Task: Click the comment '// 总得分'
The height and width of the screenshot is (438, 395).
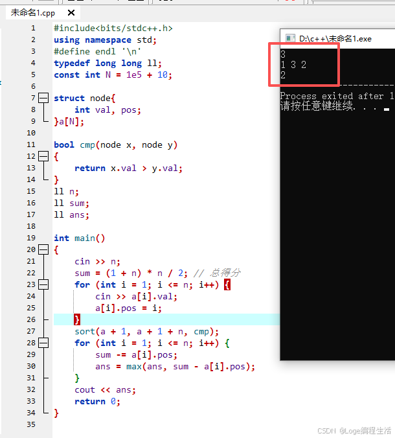Action: pyautogui.click(x=217, y=273)
